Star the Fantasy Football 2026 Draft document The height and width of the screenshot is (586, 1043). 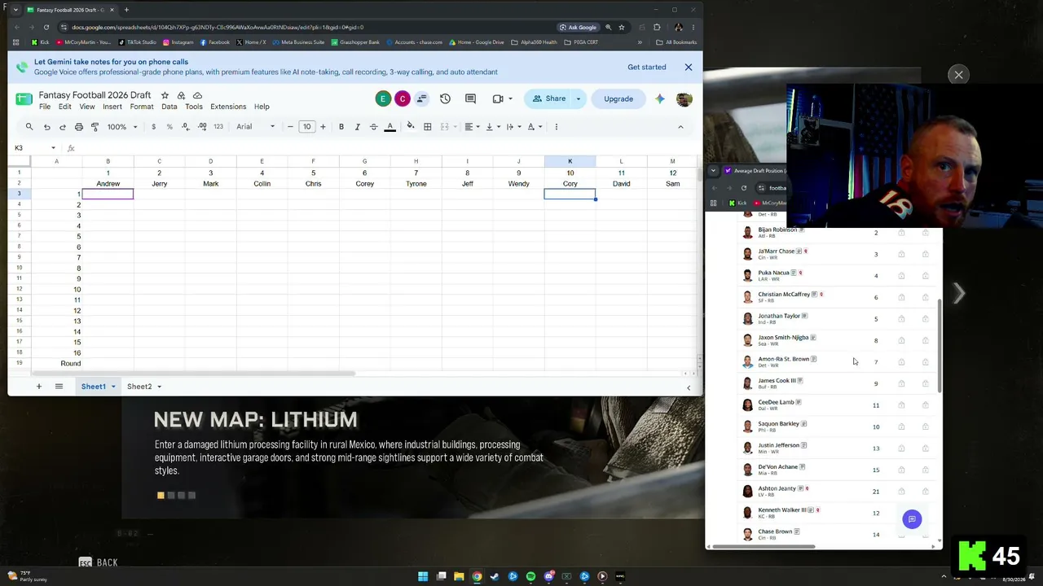[165, 95]
